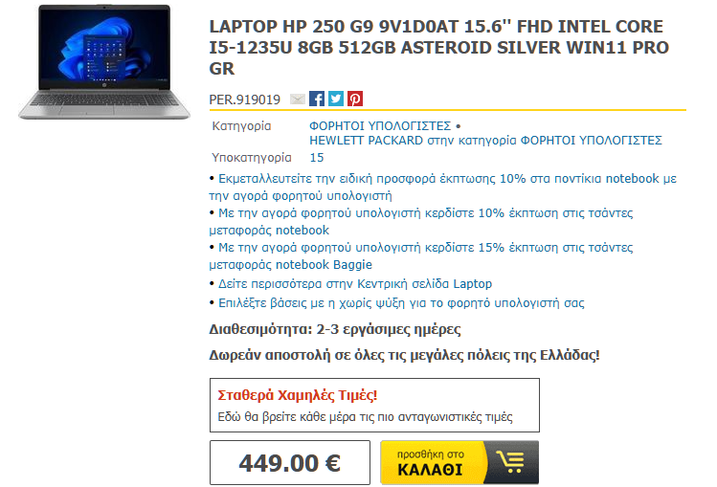Open the HEWLETT PACKARD brand link

367,141
